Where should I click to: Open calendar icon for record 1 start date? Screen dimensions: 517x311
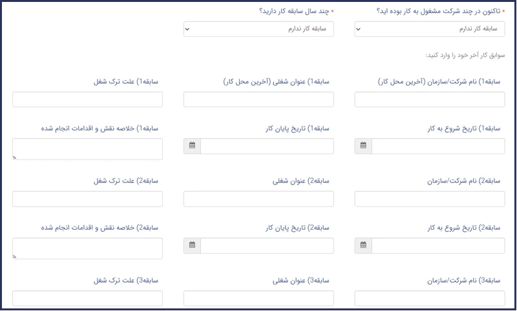tap(363, 146)
